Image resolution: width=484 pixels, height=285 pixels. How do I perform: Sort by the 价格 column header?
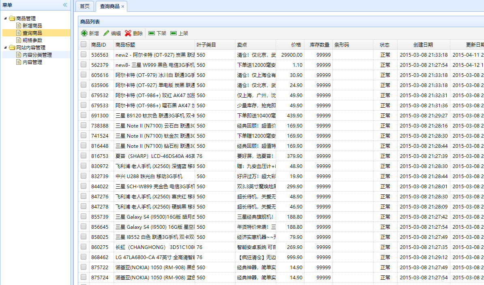(296, 45)
